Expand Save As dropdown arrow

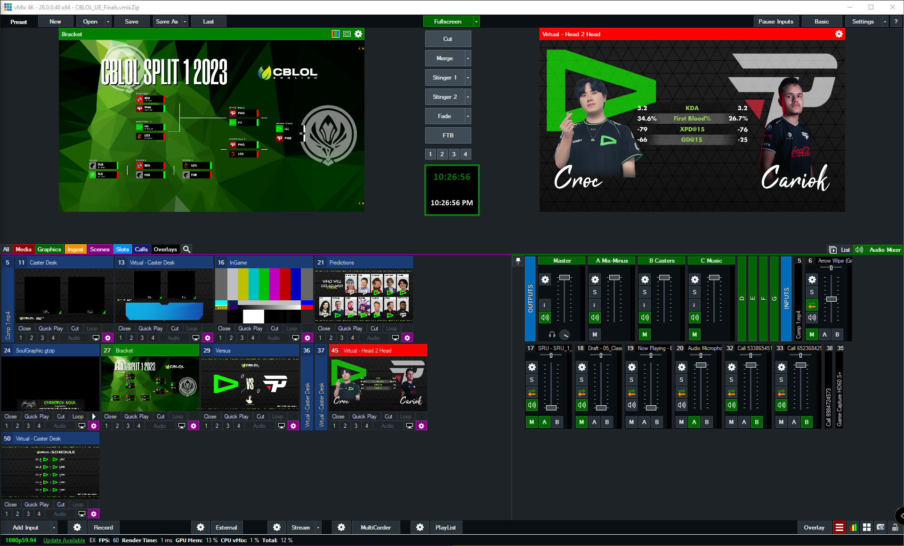tap(185, 22)
